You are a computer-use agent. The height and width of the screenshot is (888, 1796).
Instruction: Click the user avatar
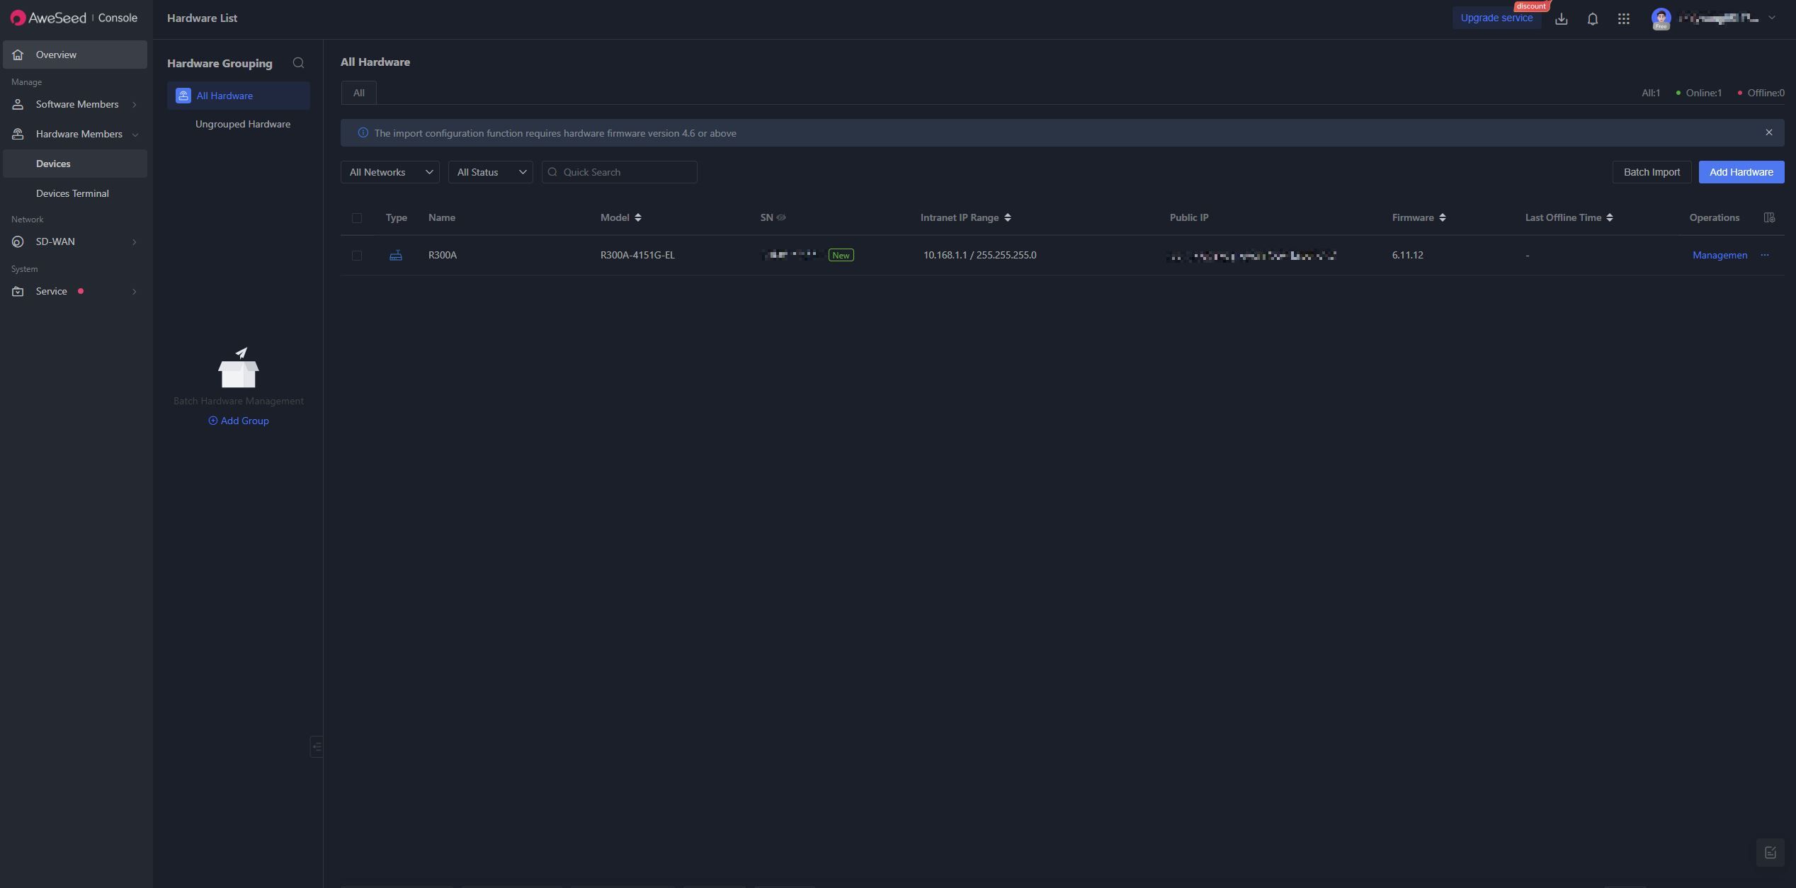tap(1661, 18)
